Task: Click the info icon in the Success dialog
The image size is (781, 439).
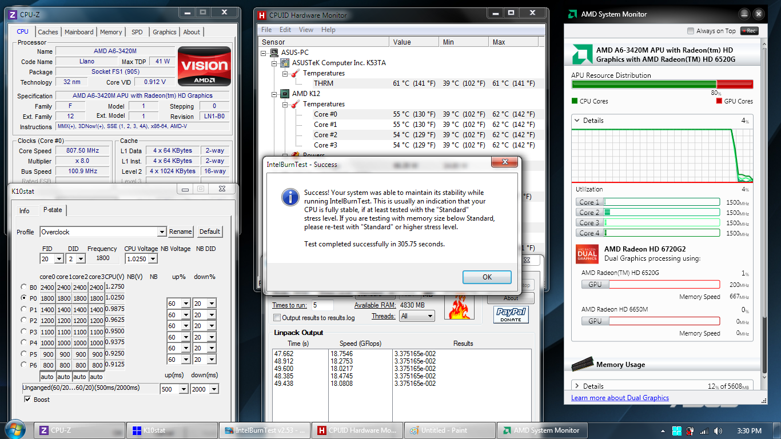Action: click(290, 198)
